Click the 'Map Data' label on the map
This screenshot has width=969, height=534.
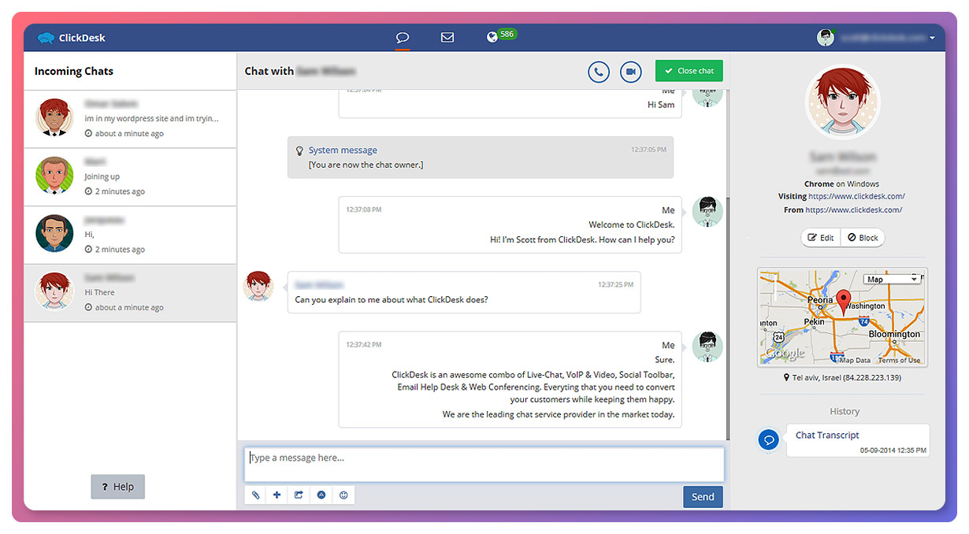tap(855, 361)
